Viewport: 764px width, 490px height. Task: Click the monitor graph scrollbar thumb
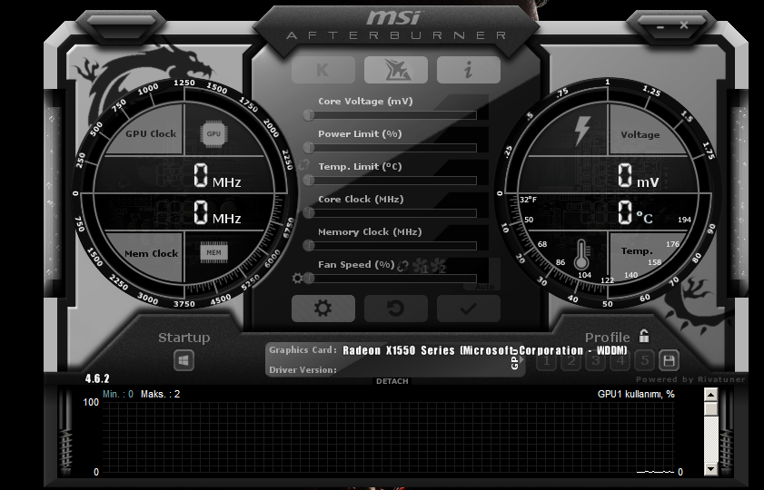(711, 408)
